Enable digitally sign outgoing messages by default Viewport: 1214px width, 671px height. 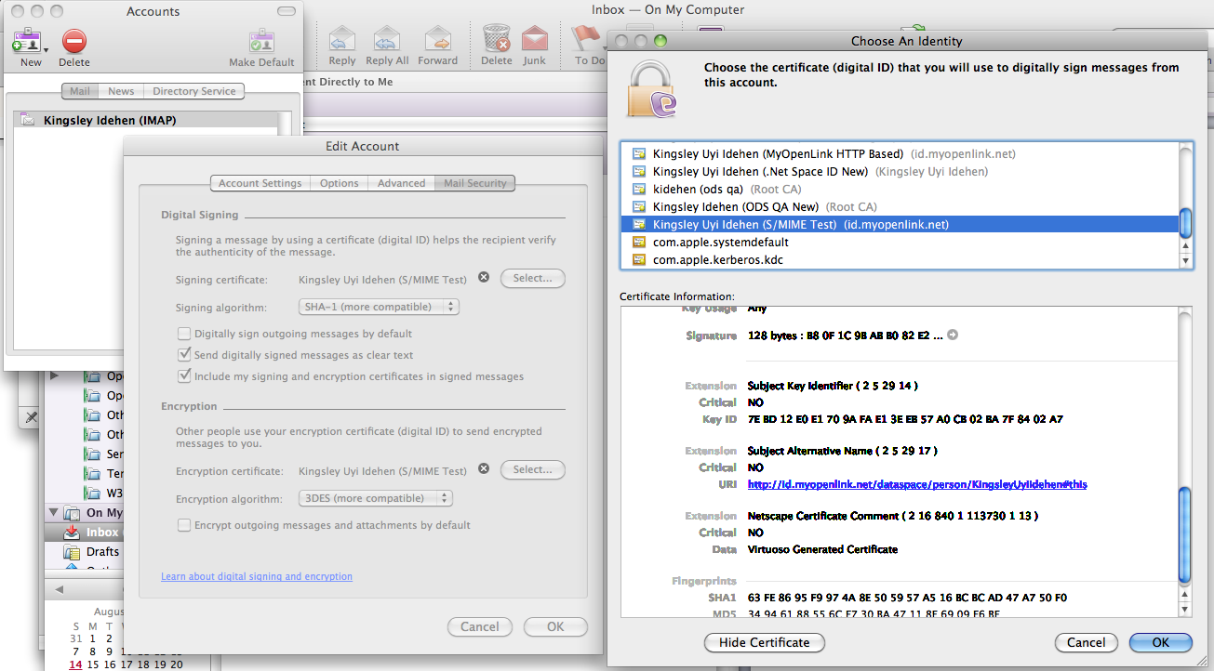point(184,334)
